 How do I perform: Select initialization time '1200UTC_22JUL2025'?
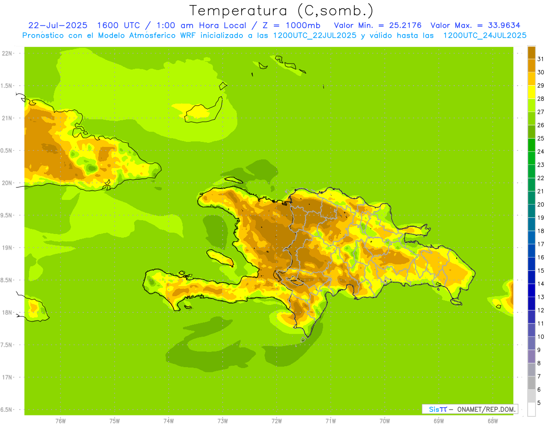pos(315,35)
